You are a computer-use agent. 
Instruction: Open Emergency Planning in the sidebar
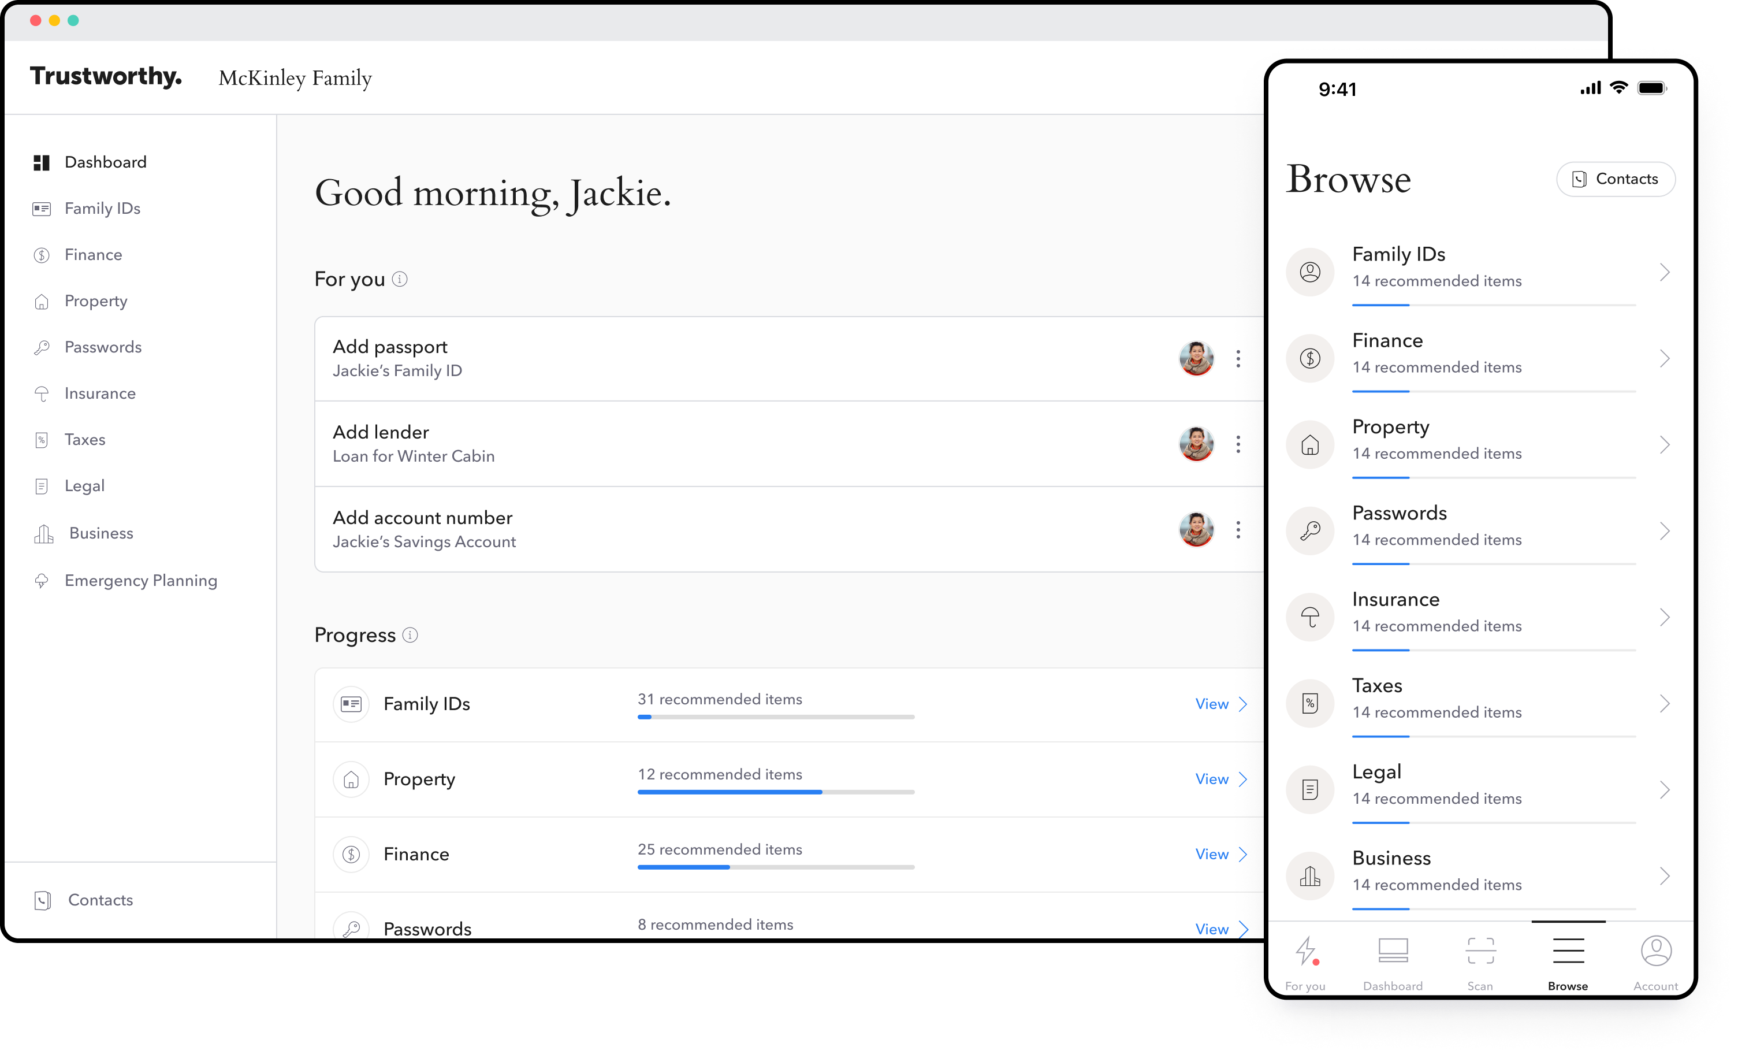pos(140,580)
